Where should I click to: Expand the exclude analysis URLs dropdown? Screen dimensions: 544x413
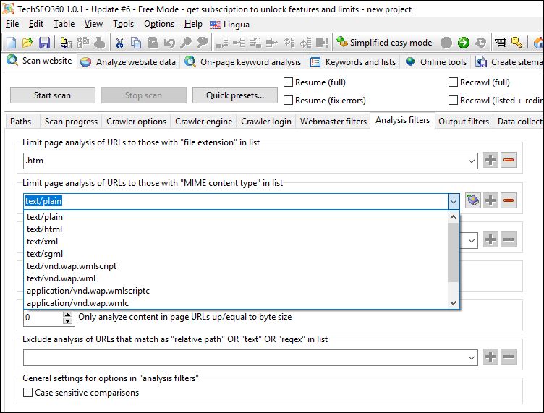click(472, 357)
